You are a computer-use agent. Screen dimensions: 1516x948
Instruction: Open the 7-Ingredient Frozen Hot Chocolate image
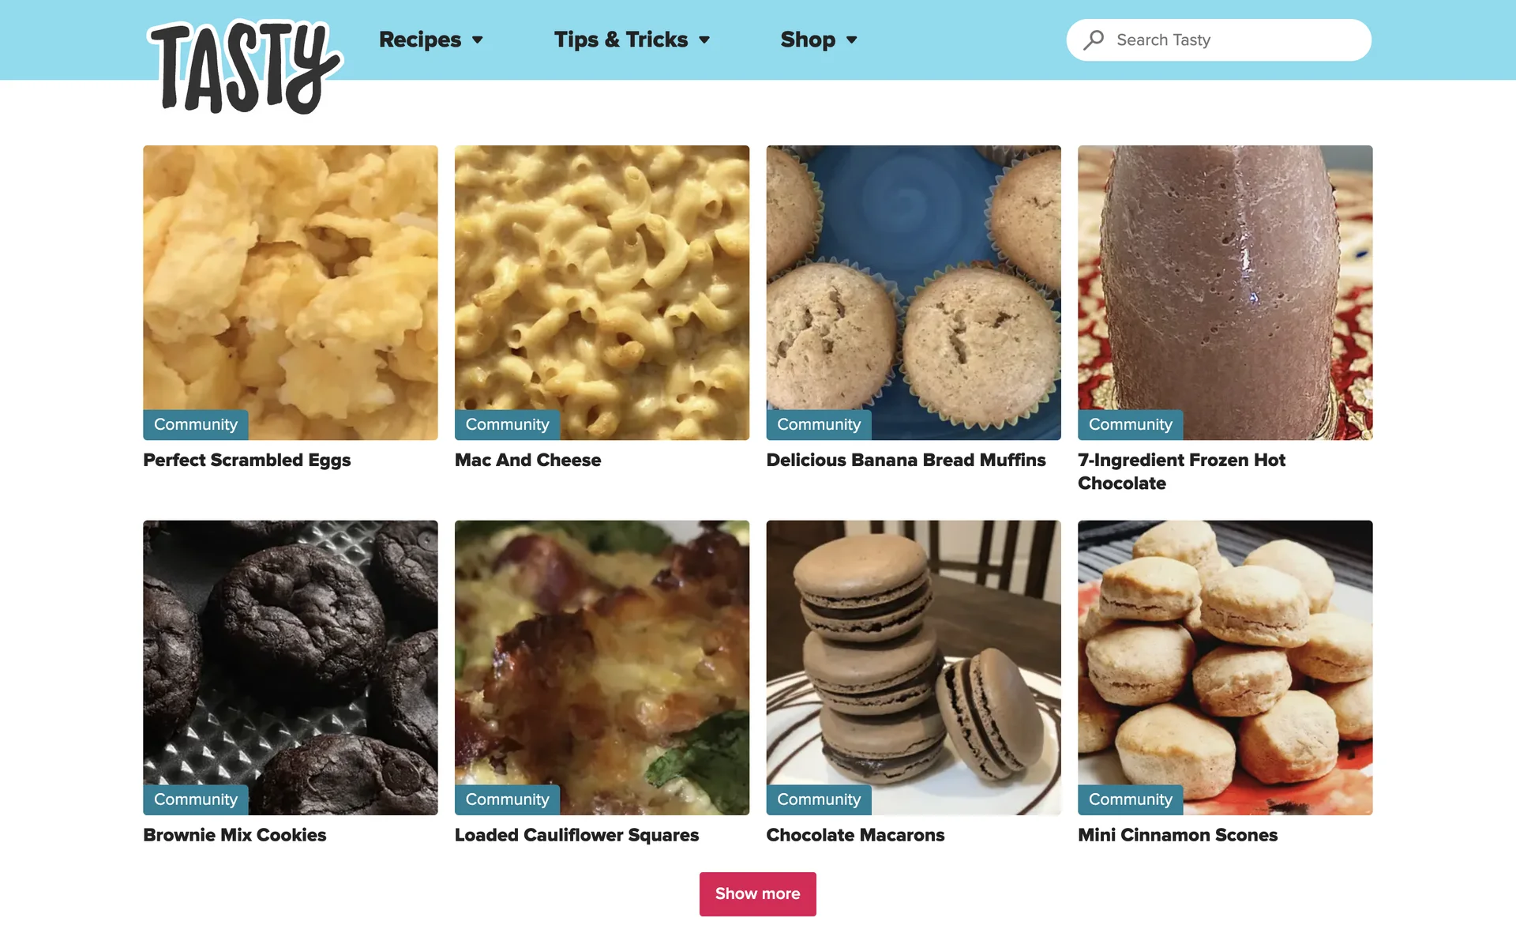(1225, 292)
